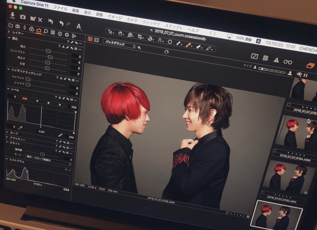Select the Rotate straighten tool

(x=150, y=38)
